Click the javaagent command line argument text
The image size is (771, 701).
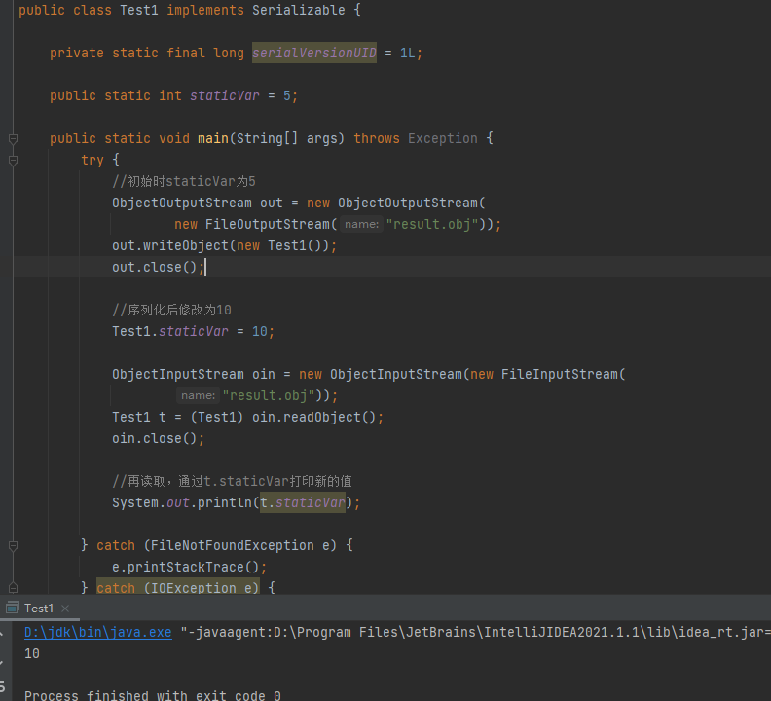[x=475, y=632]
